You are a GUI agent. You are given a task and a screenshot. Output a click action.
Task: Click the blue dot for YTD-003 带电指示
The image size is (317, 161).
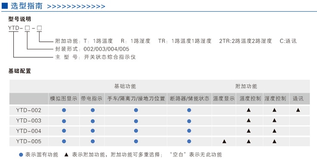pos(93,121)
